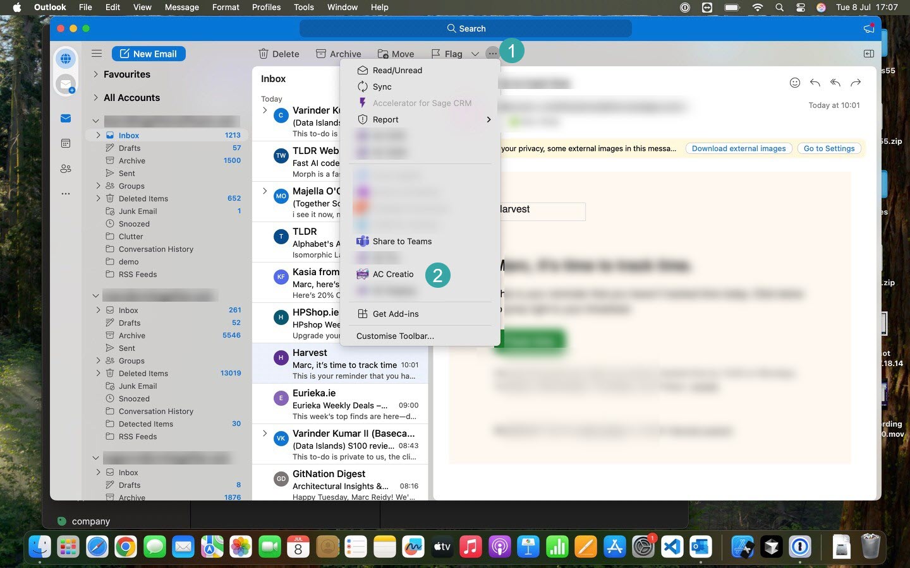Expand Deleted Items folder with 13019 items

(98, 373)
